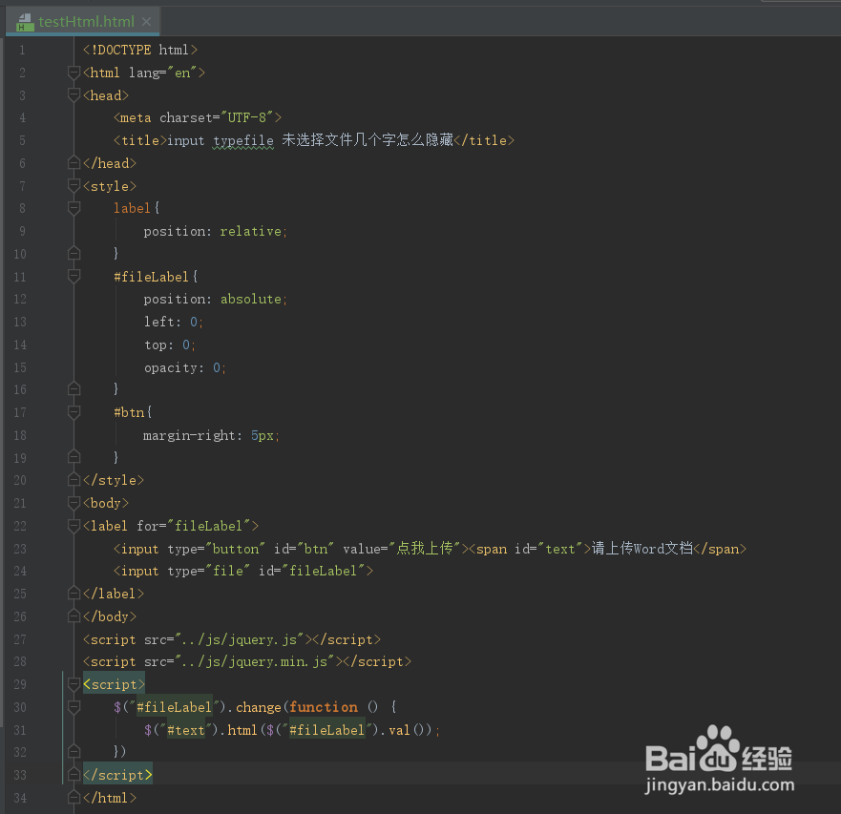Click the highlighted closing script tag on line 33
Screen dimensions: 841x814
[x=117, y=775]
